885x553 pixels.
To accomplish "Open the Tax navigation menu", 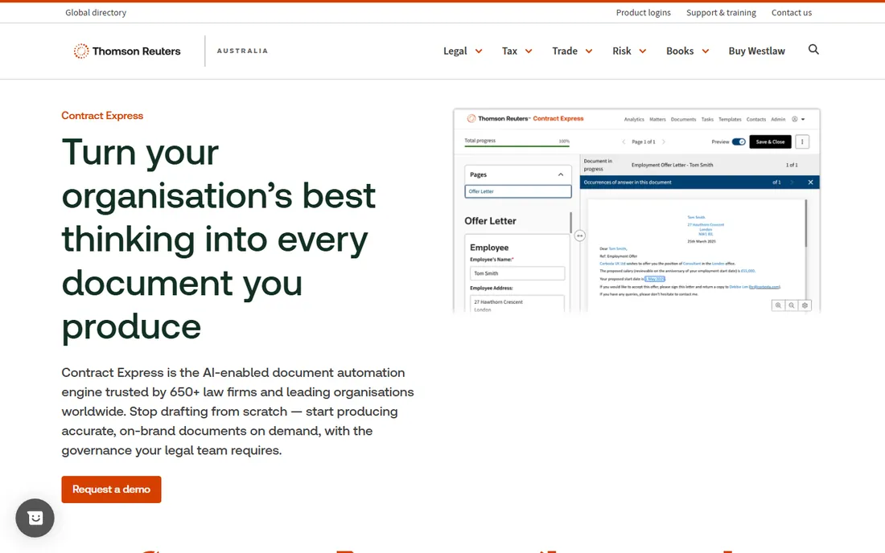I will click(x=509, y=51).
